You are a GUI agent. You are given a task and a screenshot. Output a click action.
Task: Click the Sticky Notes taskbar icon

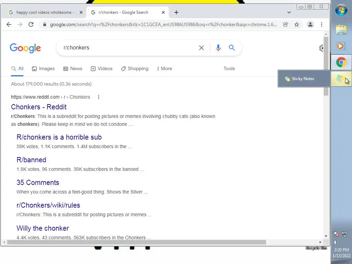[341, 79]
